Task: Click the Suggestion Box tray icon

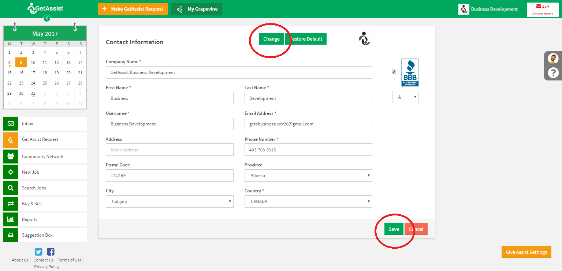Action: (11, 235)
